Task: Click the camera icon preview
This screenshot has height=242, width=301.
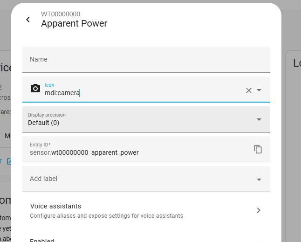Action: (x=35, y=89)
